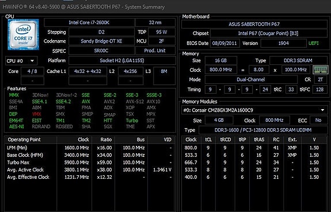
Task: Click the 5900.0 MHz Turbo Max clock value
Action: pyautogui.click(x=77, y=163)
